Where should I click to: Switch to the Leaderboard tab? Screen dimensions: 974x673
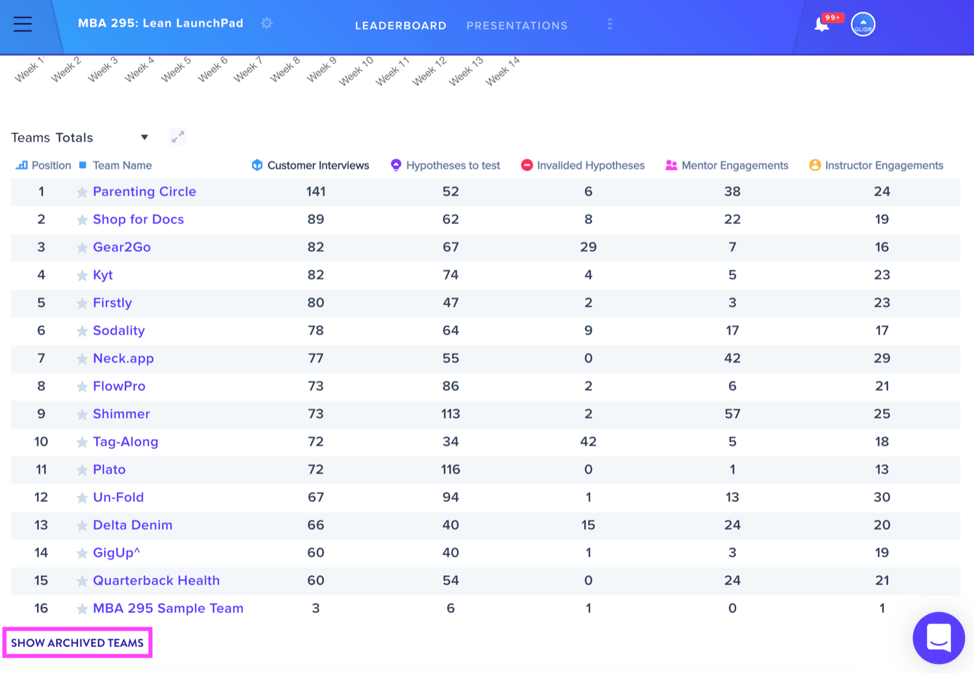[401, 26]
